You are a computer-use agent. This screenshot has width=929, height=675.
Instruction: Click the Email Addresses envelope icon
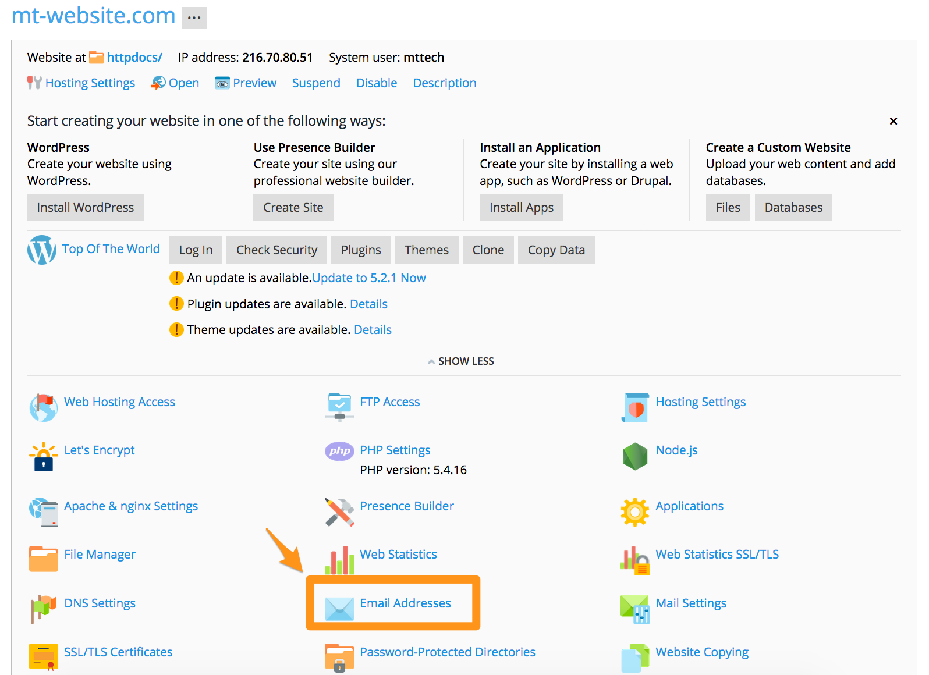339,609
